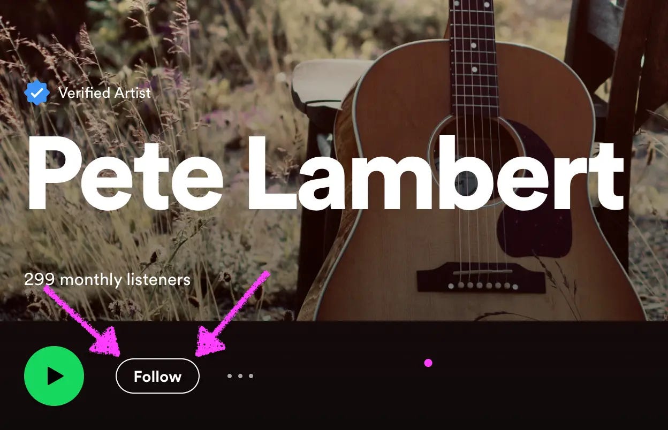Click the word Lambert in the title

(x=435, y=174)
